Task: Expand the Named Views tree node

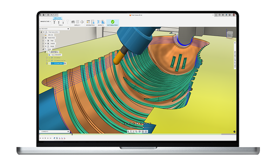Action: (x=43, y=37)
